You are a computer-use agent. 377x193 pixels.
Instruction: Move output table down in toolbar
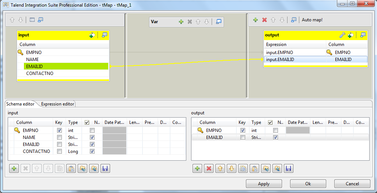click(x=282, y=20)
